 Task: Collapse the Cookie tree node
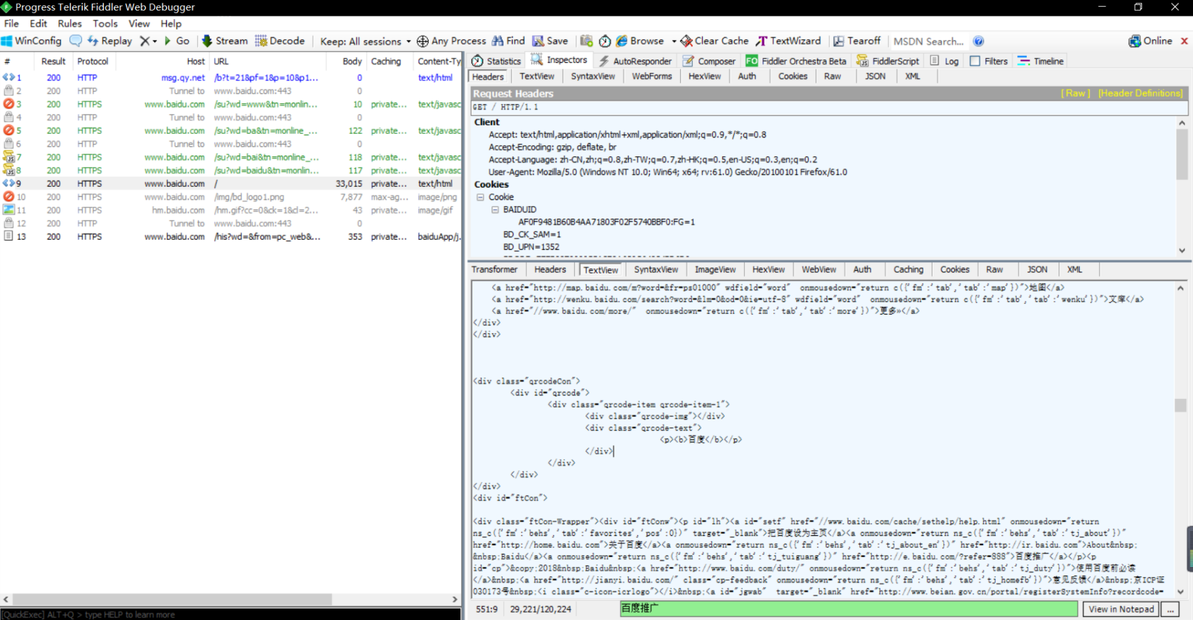point(480,197)
